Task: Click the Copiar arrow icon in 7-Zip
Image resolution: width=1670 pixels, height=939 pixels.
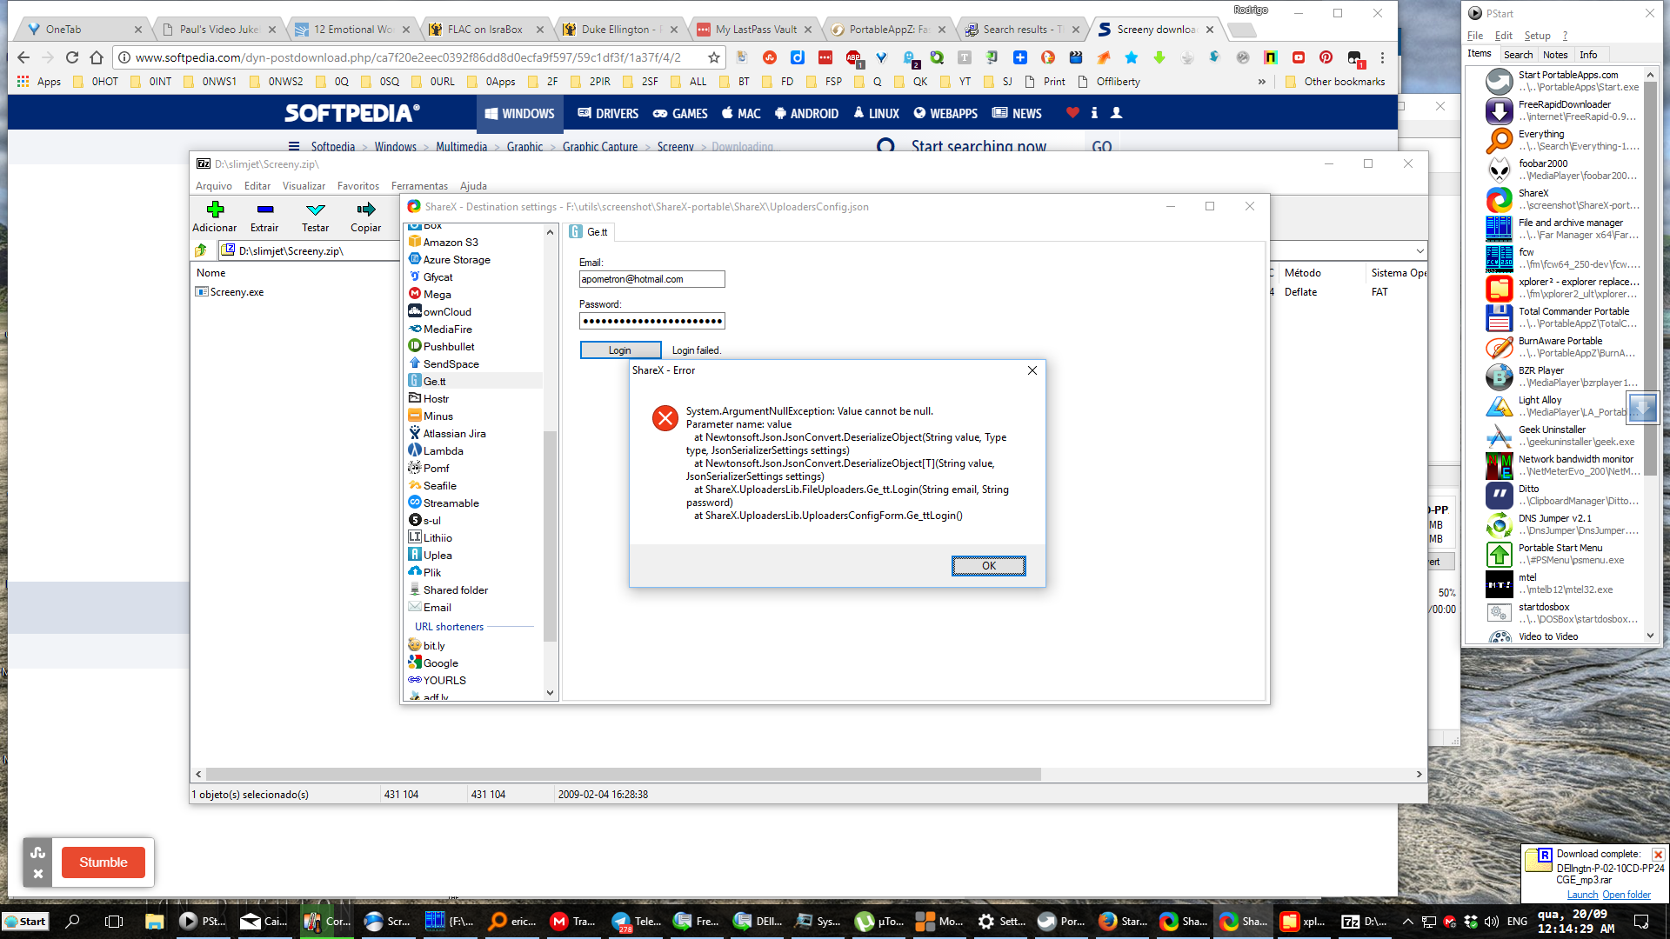Action: coord(365,209)
